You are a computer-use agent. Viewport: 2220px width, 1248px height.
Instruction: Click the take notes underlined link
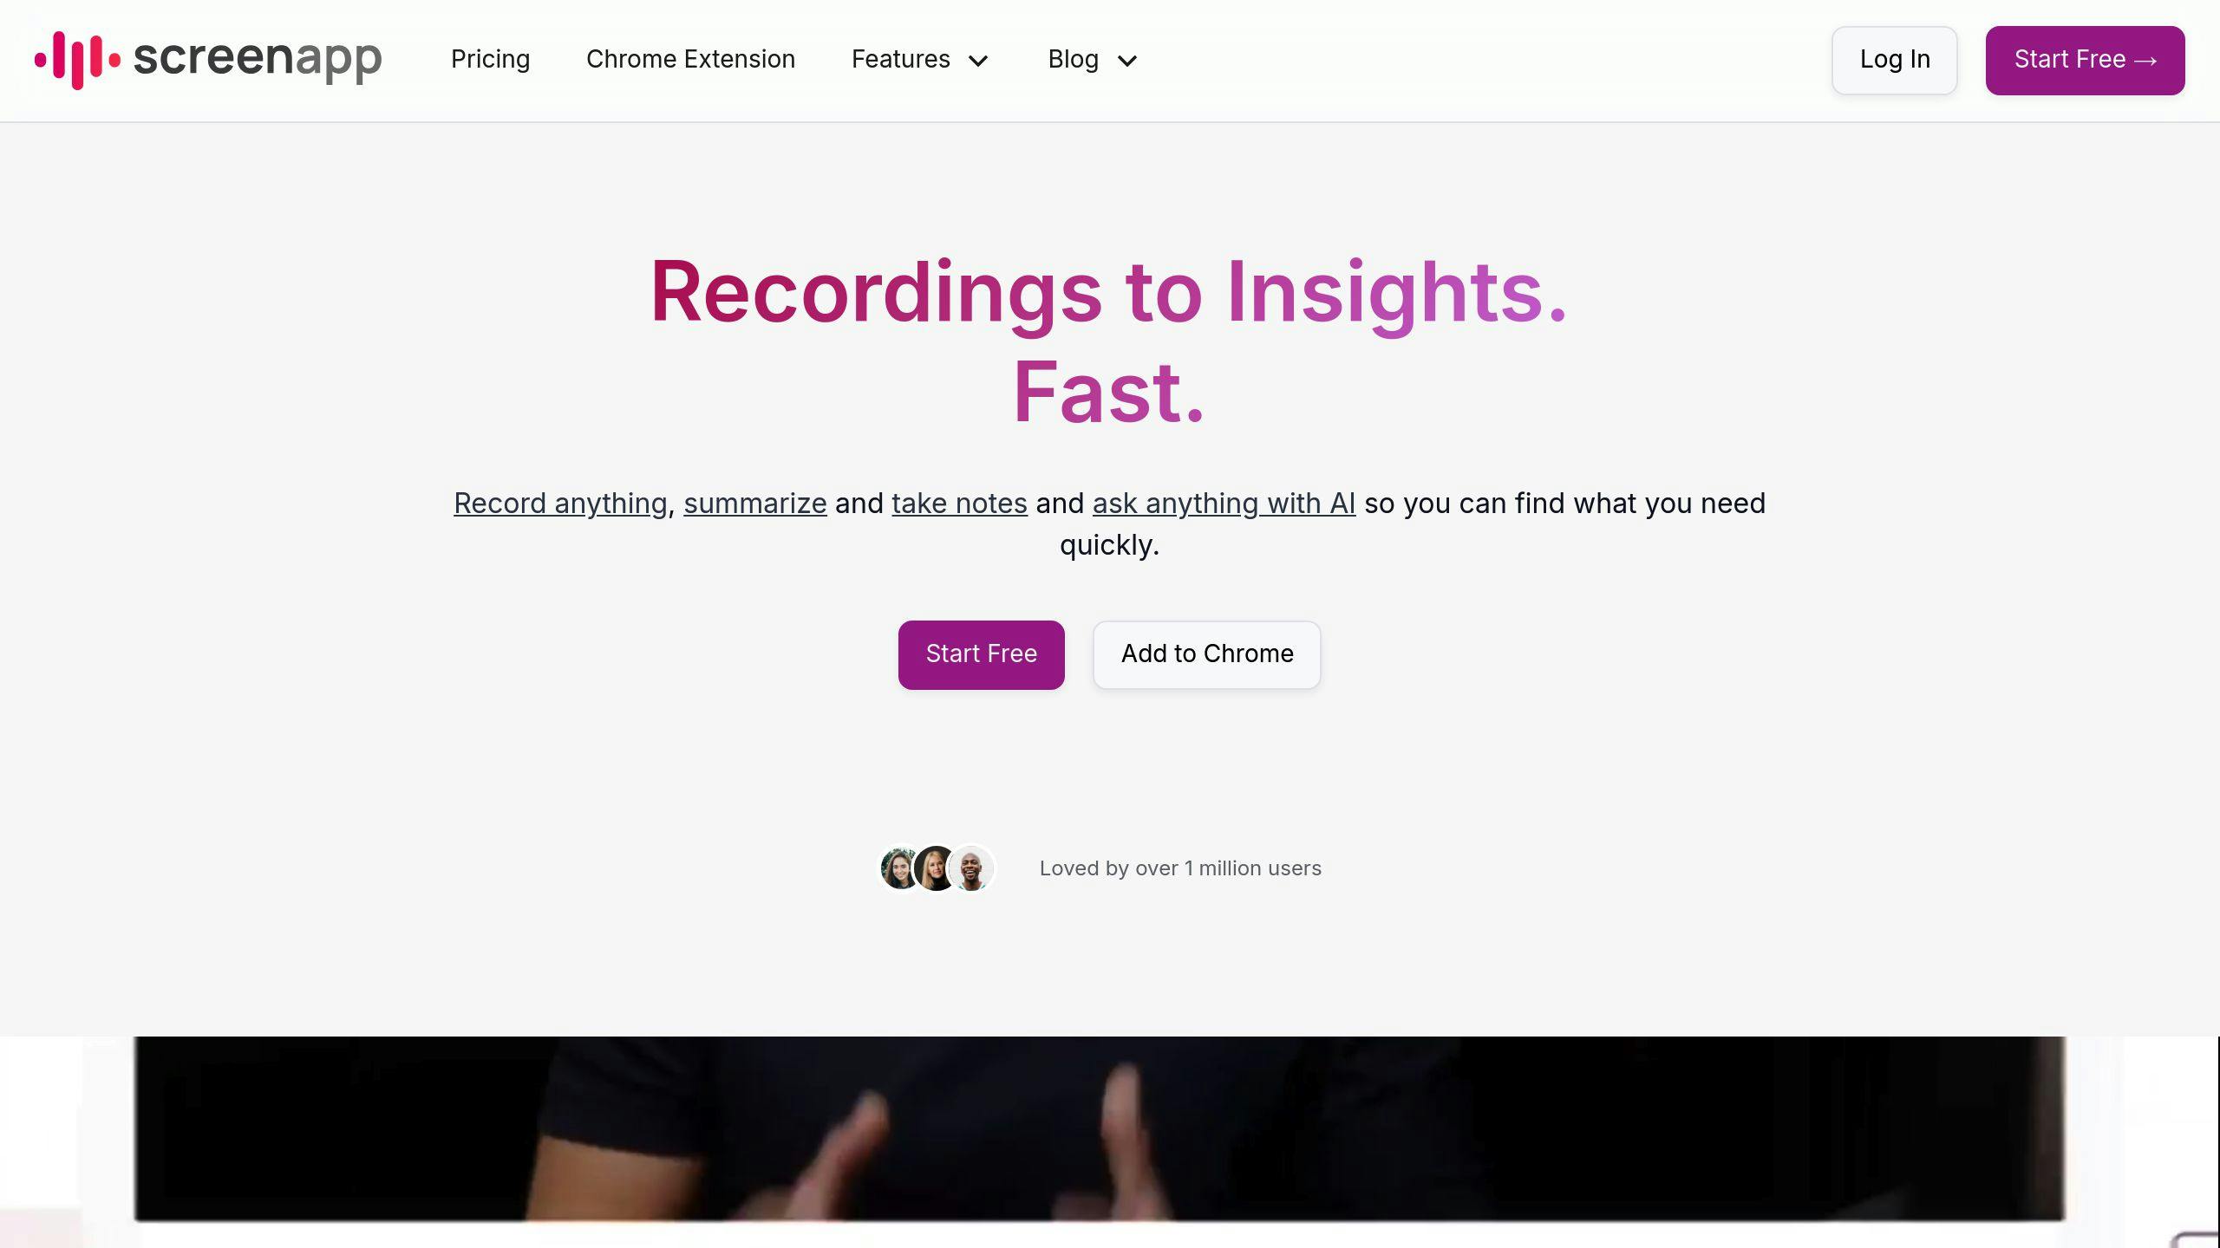click(x=959, y=503)
